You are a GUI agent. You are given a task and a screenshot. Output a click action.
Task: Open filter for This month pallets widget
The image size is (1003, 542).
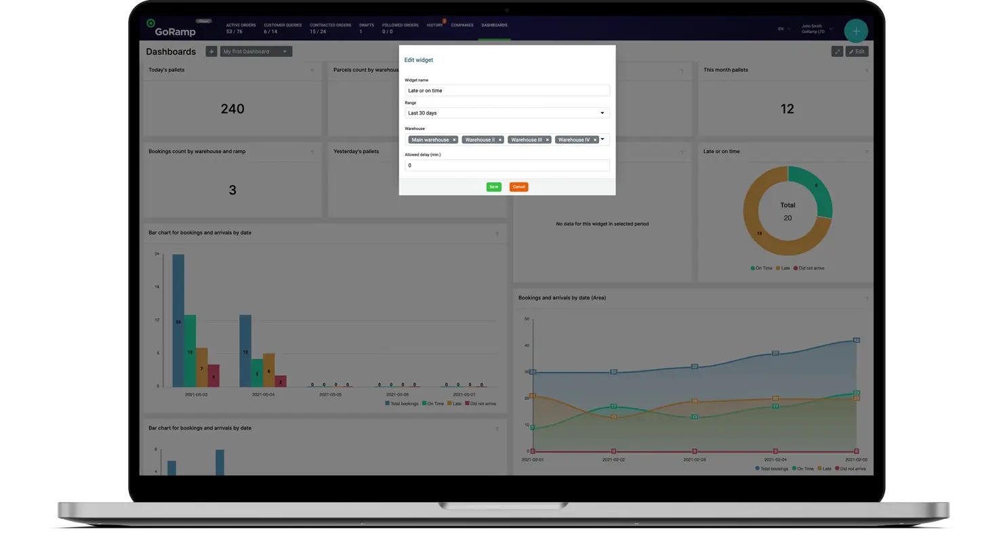tap(867, 70)
